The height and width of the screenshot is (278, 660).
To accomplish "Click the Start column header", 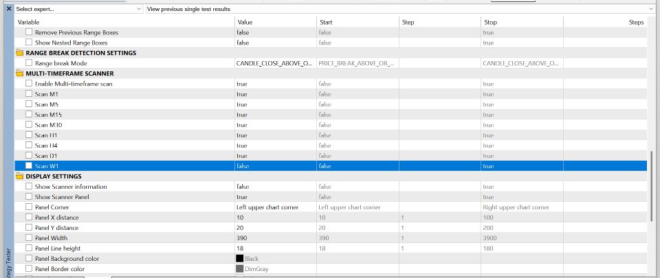I will pos(357,22).
